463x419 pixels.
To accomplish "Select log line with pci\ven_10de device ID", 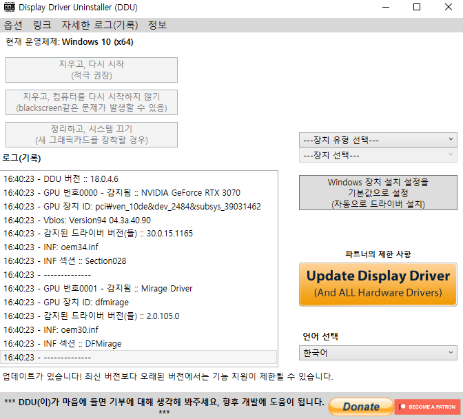I will click(x=138, y=207).
